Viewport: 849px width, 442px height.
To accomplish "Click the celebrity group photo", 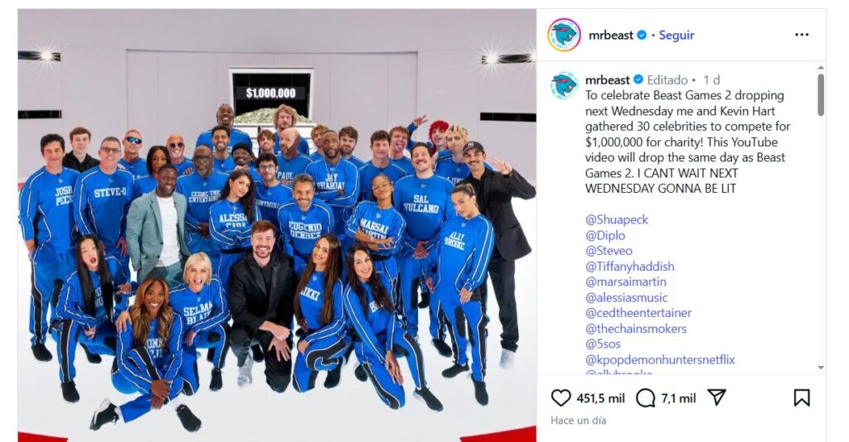I will click(277, 225).
